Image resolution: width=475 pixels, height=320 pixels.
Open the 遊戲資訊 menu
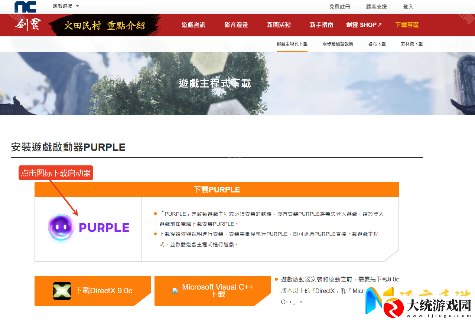(x=193, y=25)
